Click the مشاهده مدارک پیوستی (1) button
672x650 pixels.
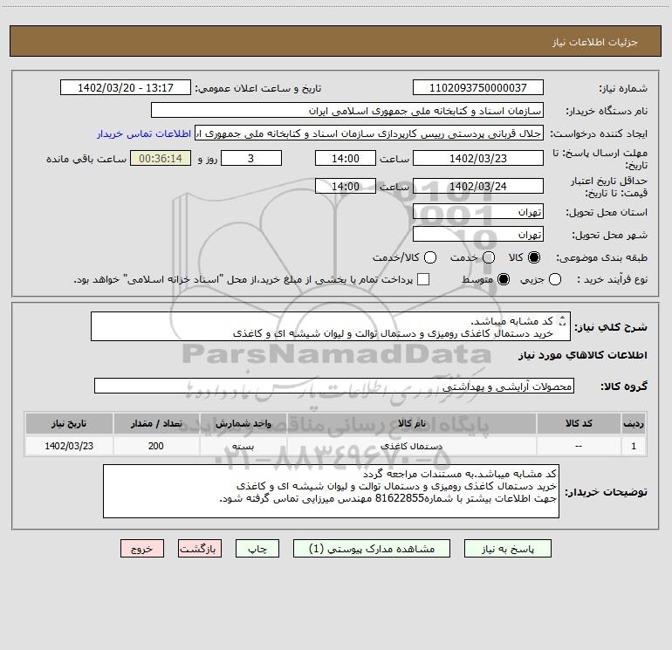pos(372,549)
